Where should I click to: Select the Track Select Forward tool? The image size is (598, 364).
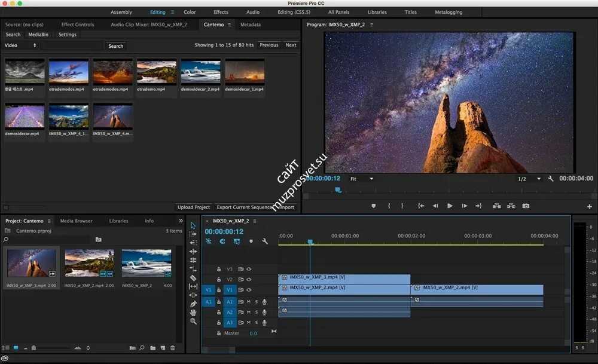(193, 234)
